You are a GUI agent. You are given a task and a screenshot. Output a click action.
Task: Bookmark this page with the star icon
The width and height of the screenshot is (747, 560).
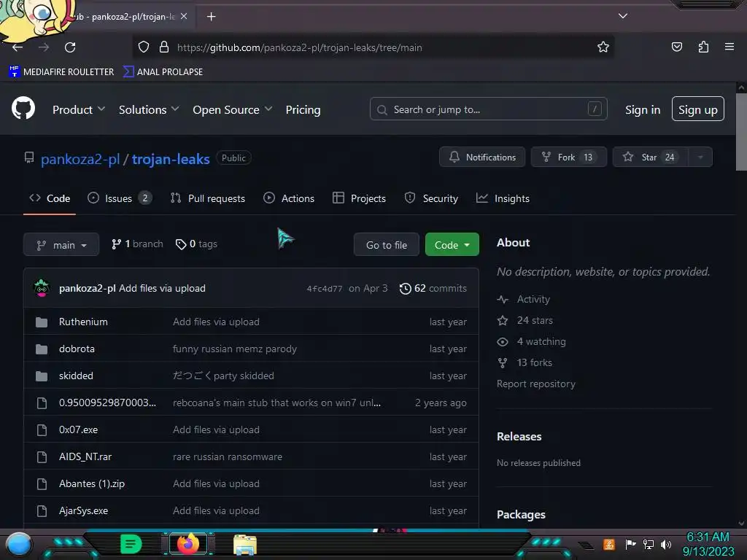point(603,47)
